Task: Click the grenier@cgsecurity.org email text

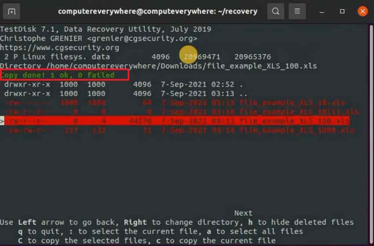Action: click(x=142, y=38)
